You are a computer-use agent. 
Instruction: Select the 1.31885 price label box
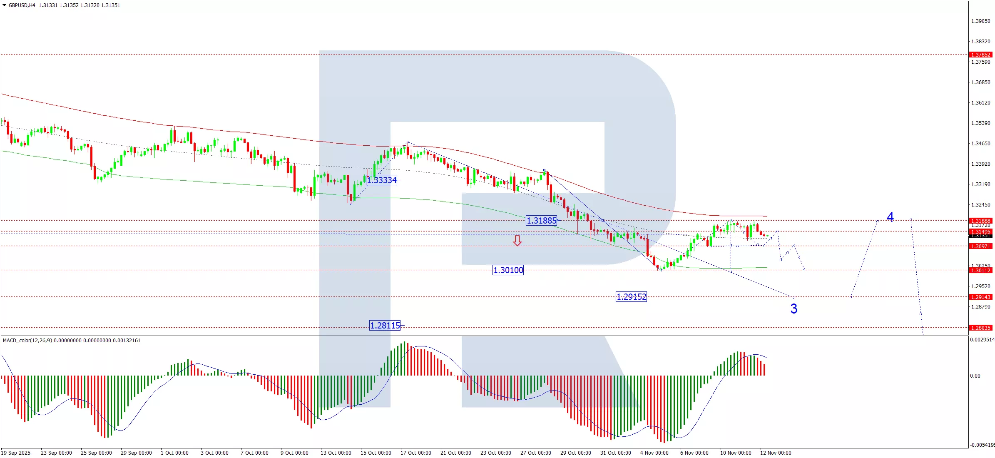[541, 221]
